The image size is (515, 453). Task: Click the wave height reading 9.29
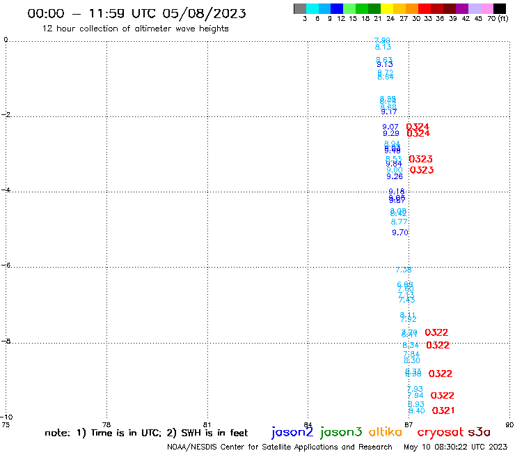tap(391, 134)
